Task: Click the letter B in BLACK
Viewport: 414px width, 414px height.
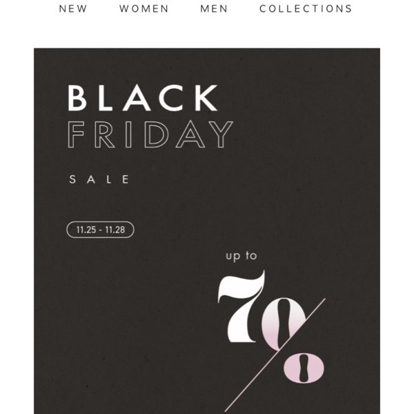Action: point(77,98)
